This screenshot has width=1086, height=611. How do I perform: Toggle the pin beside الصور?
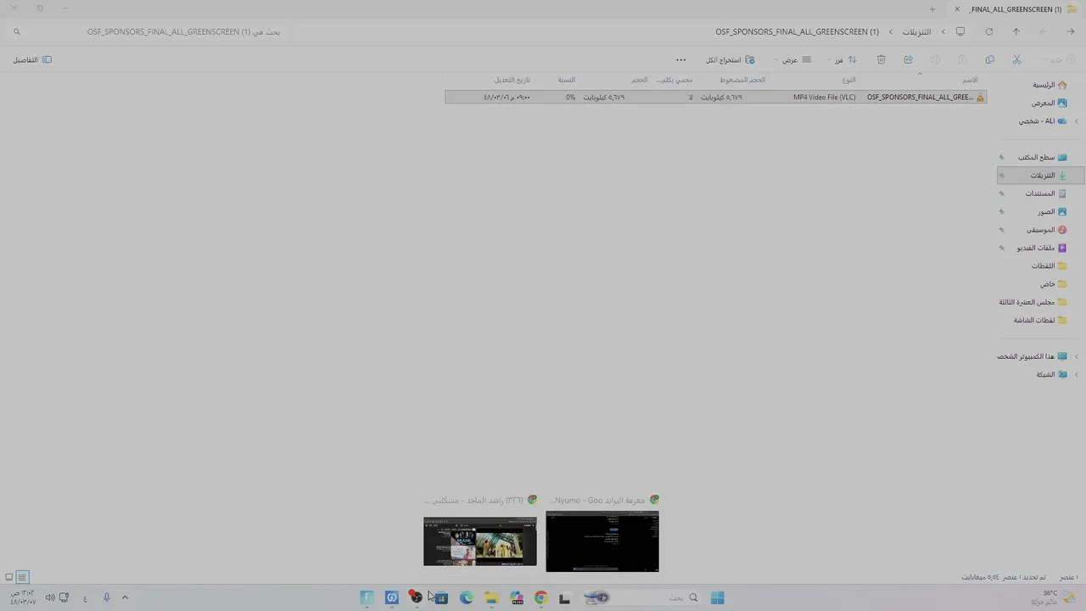click(1001, 212)
